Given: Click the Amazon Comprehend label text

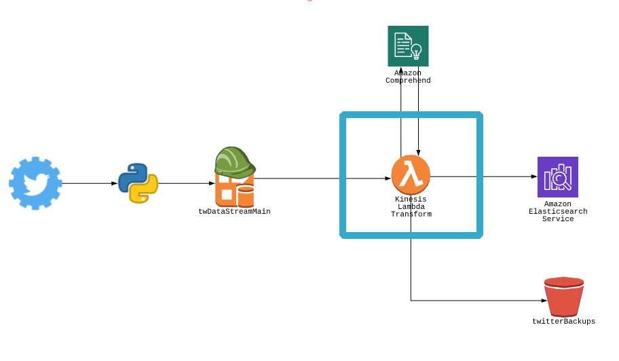Looking at the screenshot, I should pos(408,77).
